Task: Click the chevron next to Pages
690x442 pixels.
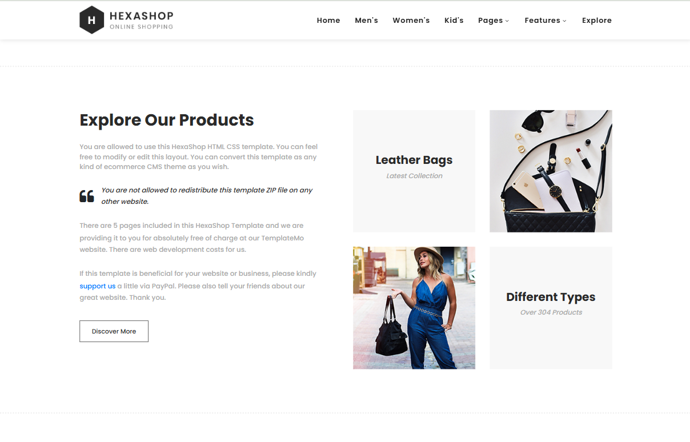Action: [x=507, y=21]
